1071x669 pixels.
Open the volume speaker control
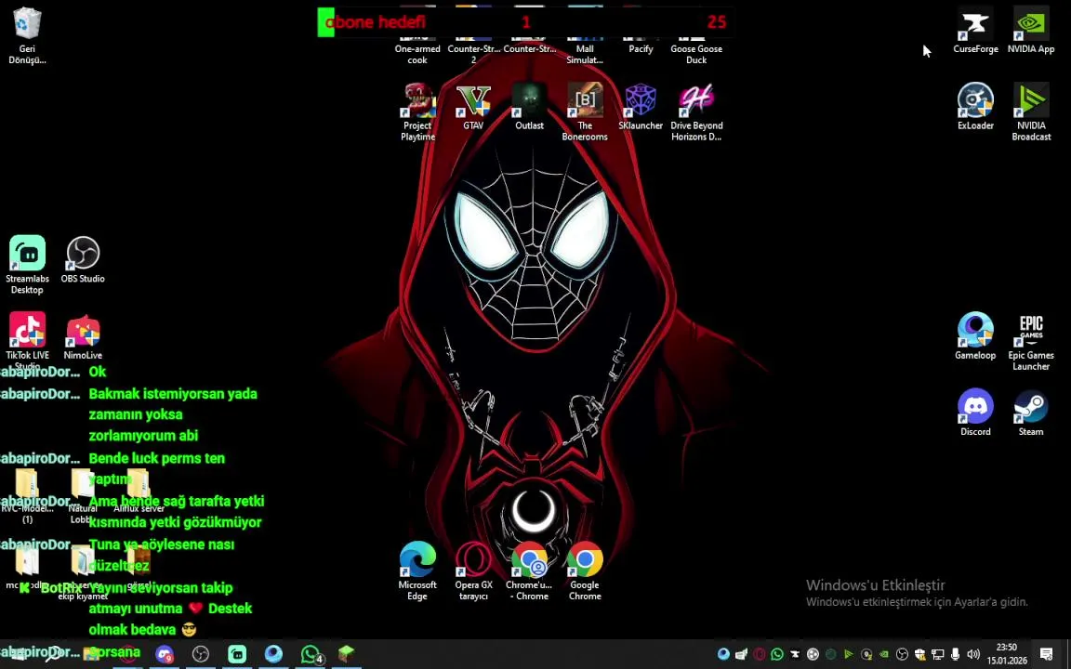[x=973, y=654]
